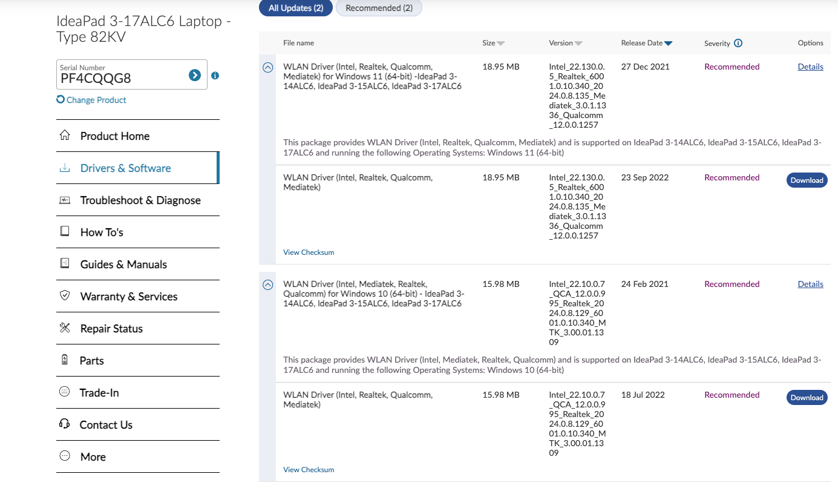Sort by Release Date column arrow
Image resolution: width=838 pixels, height=494 pixels.
tap(669, 44)
